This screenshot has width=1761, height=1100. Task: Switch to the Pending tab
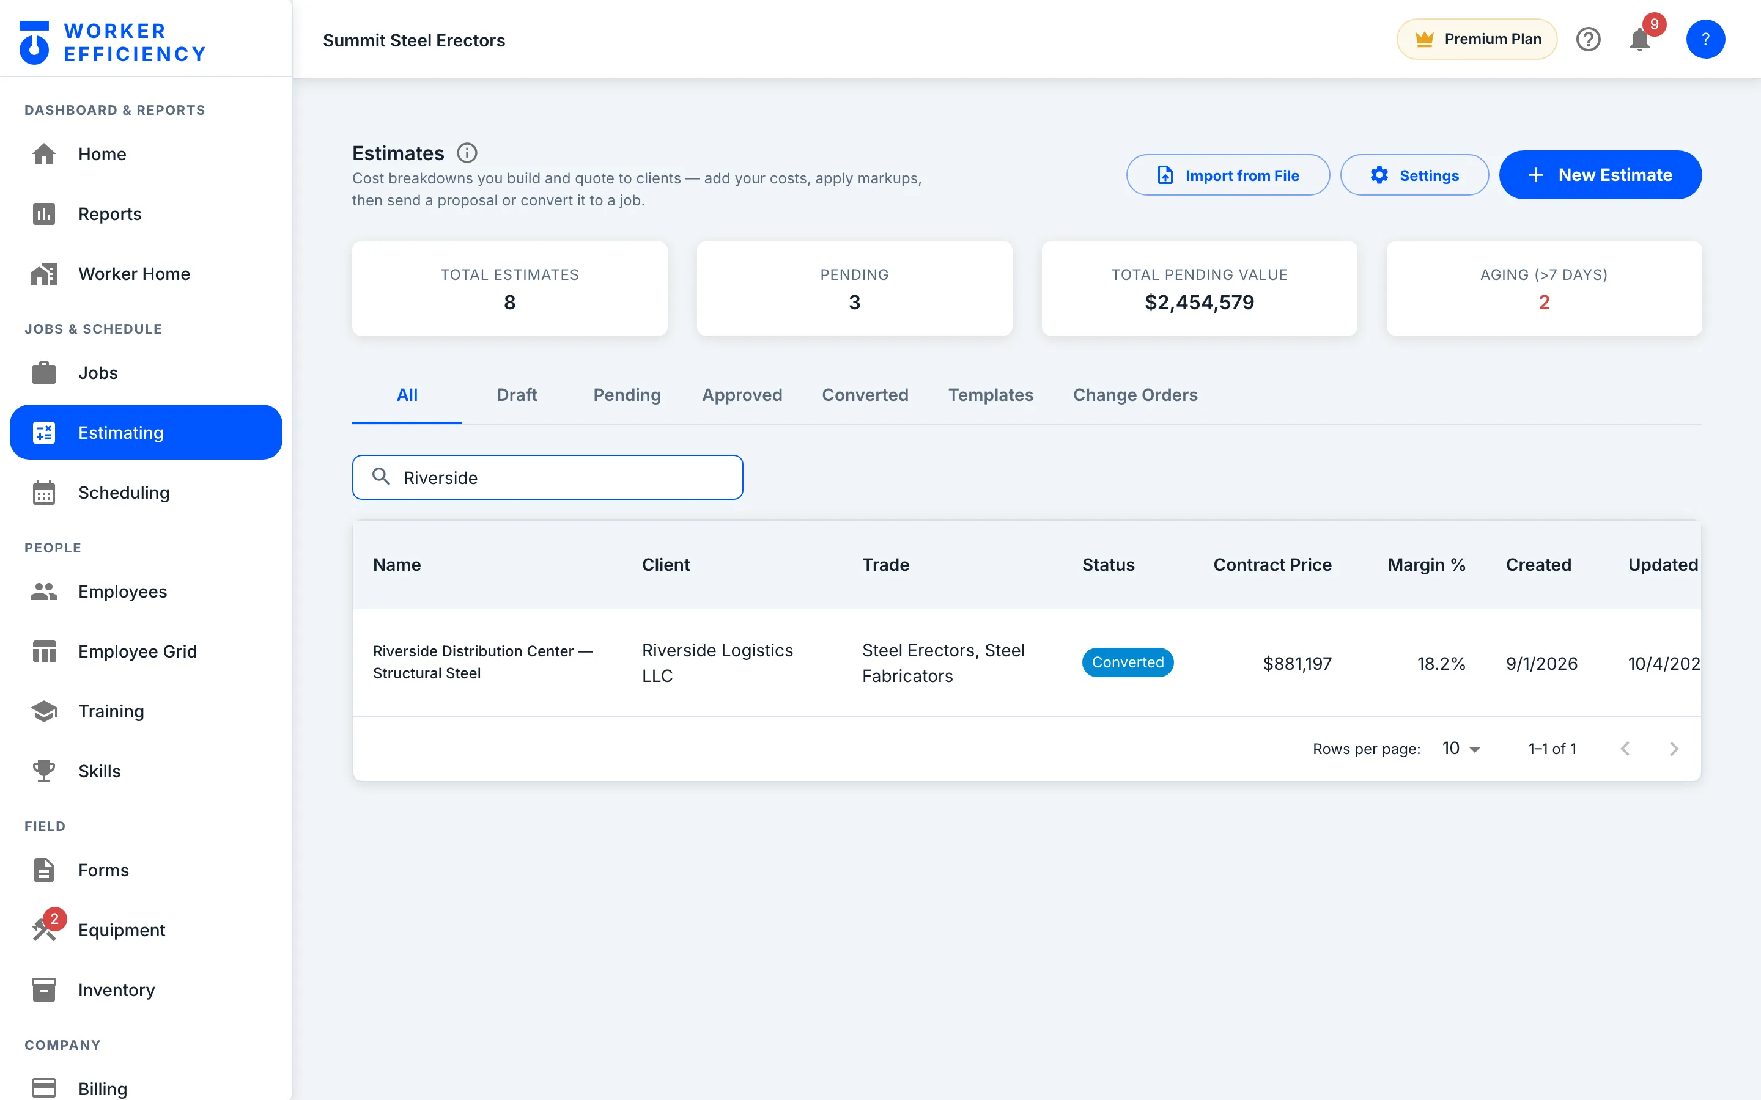click(627, 395)
